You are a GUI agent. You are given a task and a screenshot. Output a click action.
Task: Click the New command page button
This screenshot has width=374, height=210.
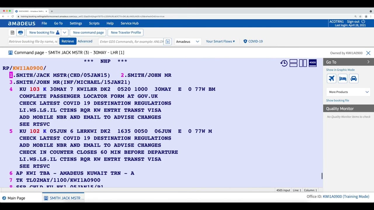click(x=88, y=33)
